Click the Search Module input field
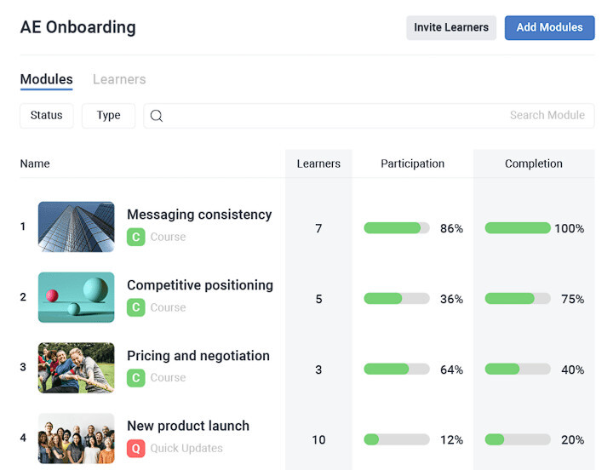Viewport: 613px width, 470px height. coord(375,116)
